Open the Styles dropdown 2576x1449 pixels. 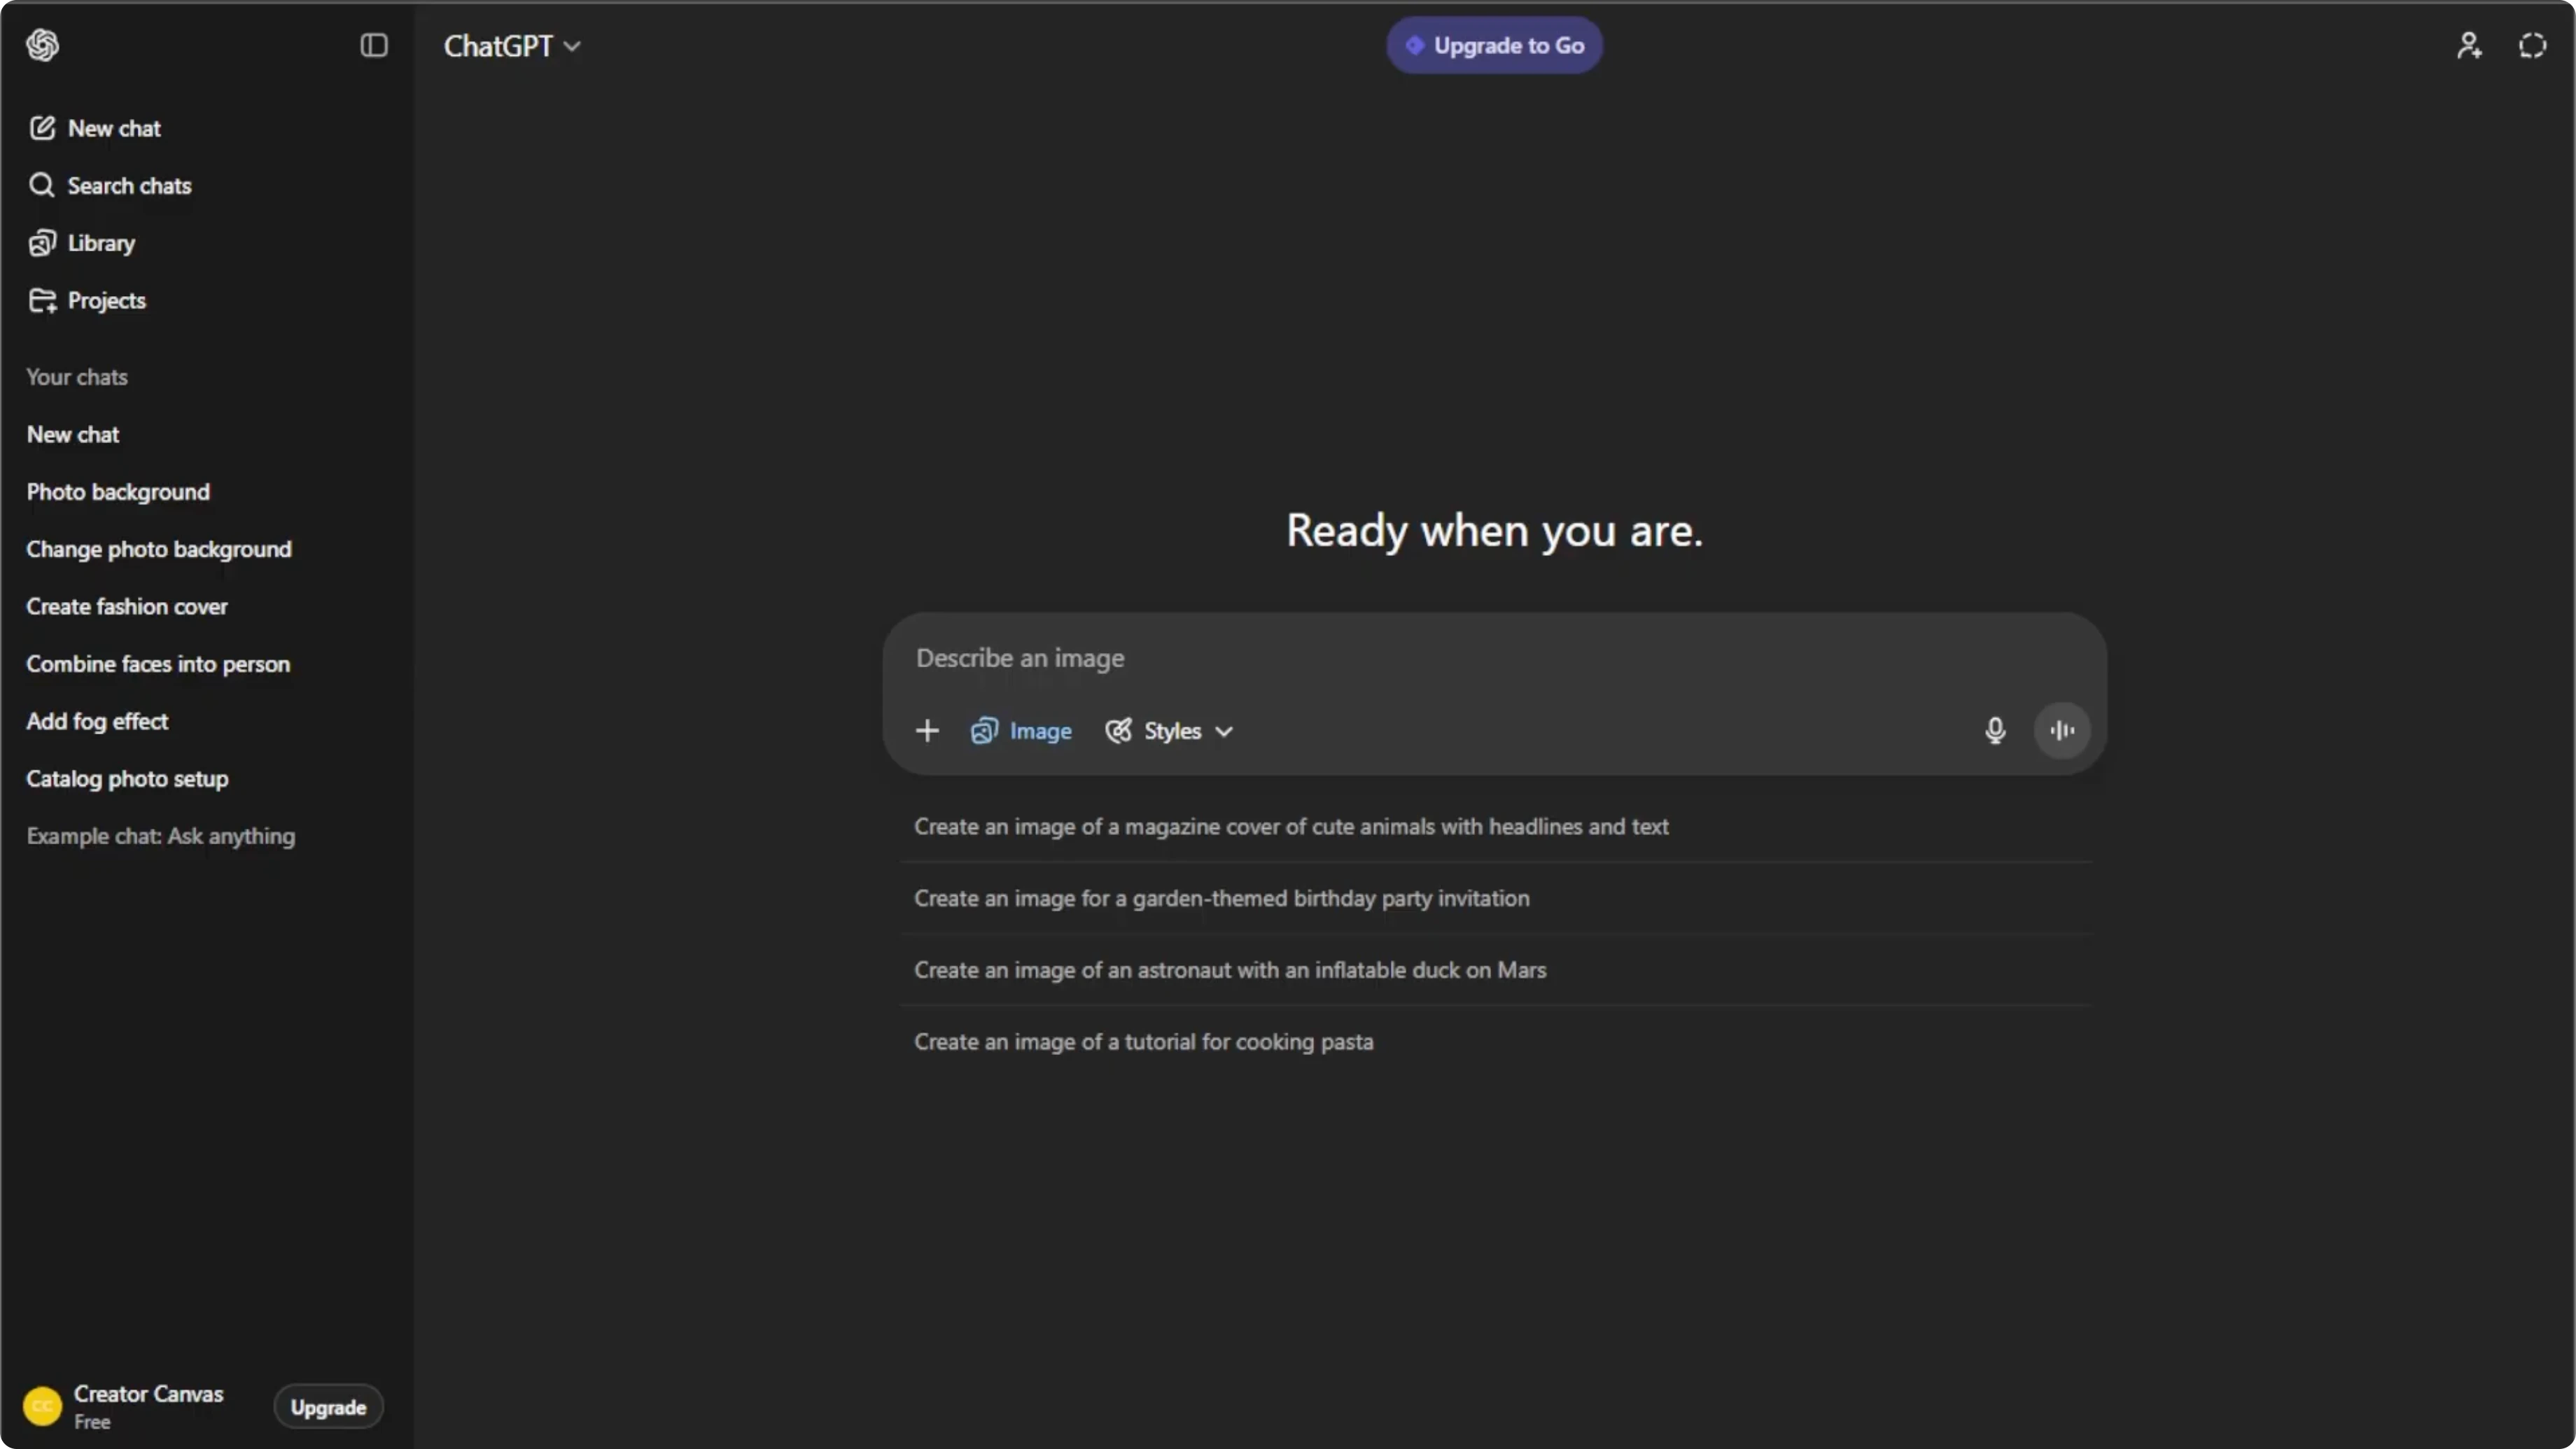(x=1169, y=731)
